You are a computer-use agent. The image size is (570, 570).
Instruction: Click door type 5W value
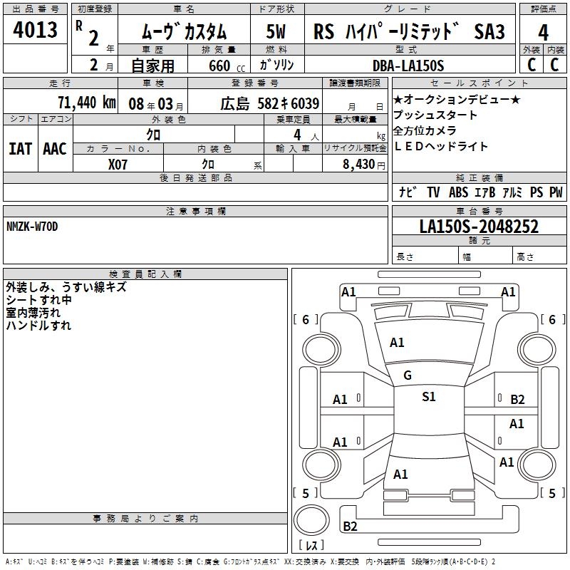276,31
